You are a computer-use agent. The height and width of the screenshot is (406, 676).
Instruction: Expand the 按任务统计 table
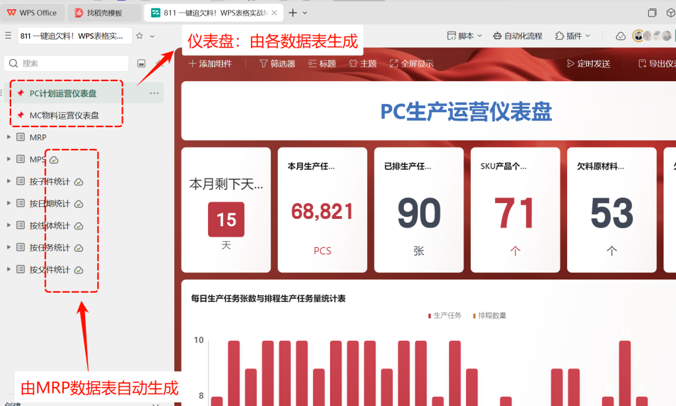tap(8, 247)
